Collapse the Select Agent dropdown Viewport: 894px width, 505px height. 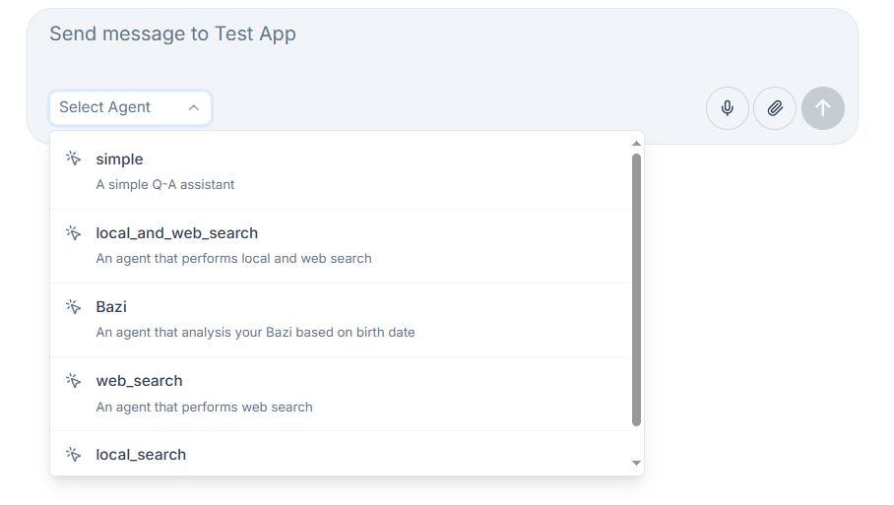[130, 107]
